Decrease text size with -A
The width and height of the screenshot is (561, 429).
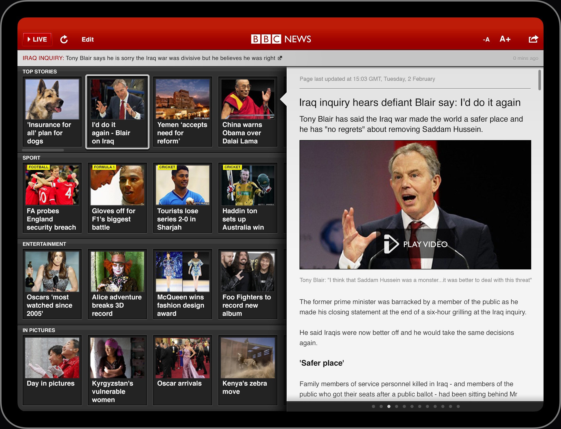click(x=486, y=40)
